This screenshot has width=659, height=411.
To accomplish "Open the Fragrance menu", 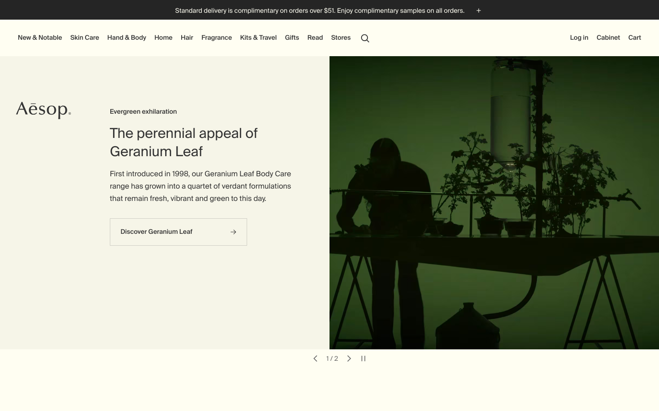I will (x=216, y=38).
